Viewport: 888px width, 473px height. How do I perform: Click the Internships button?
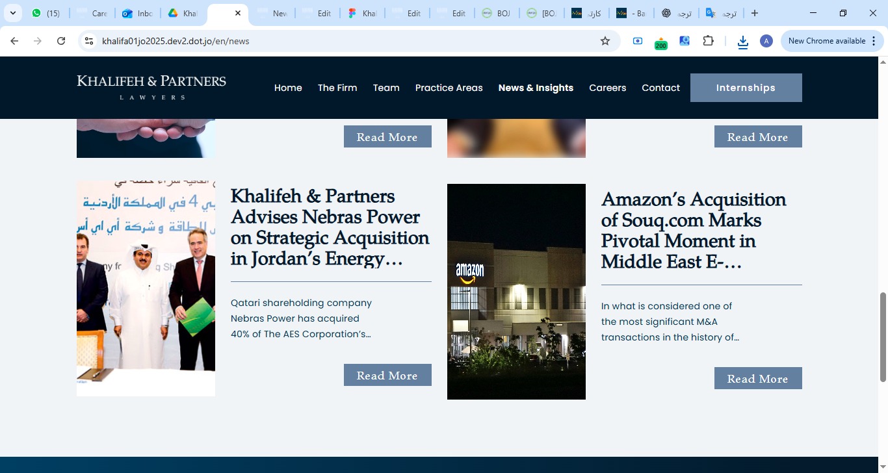(746, 88)
